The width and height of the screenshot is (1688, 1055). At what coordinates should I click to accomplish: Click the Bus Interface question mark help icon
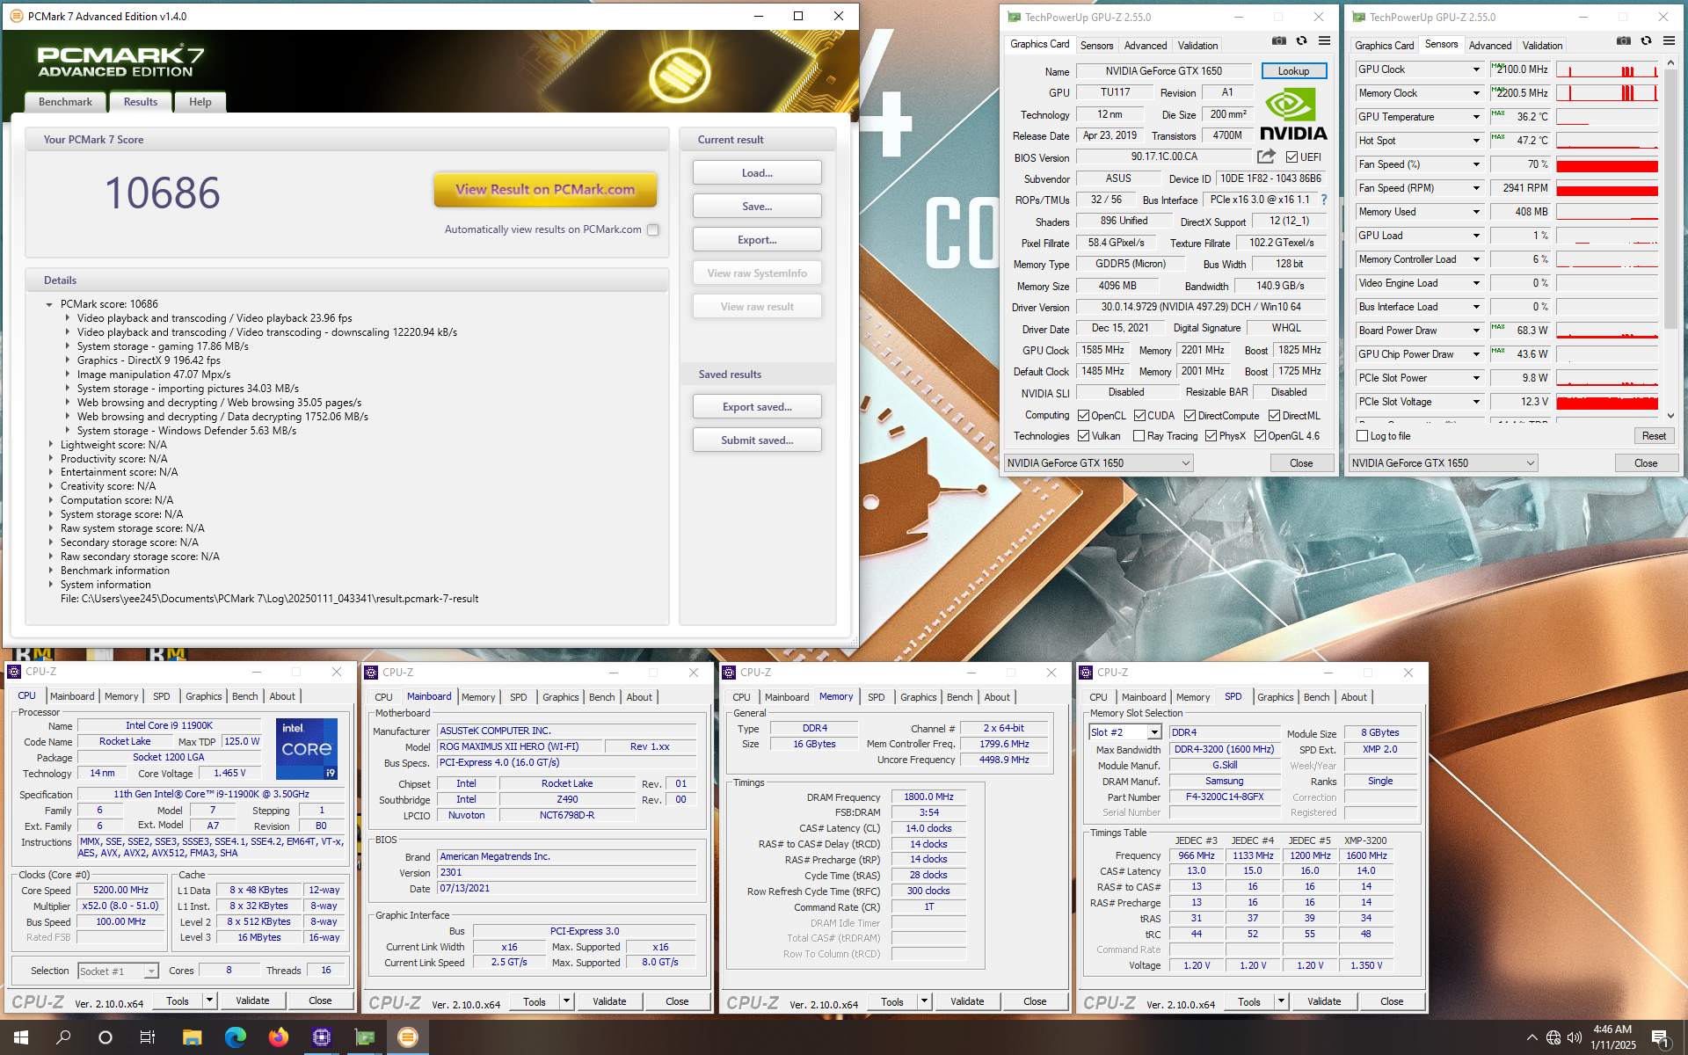(1324, 200)
